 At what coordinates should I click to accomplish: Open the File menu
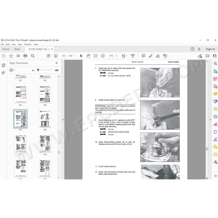2,44
